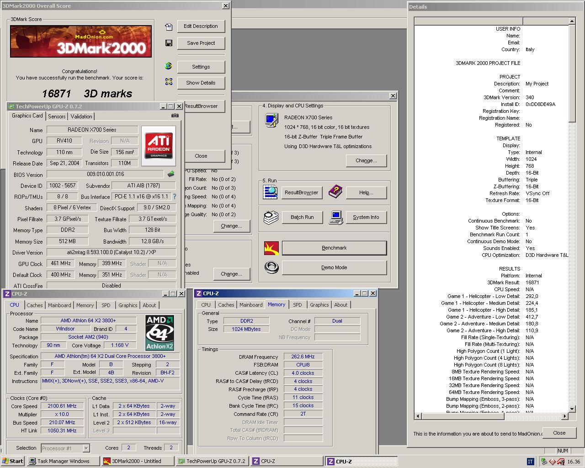Click the Details vertical scrollbar down arrow
585x468 pixels.
click(572, 409)
